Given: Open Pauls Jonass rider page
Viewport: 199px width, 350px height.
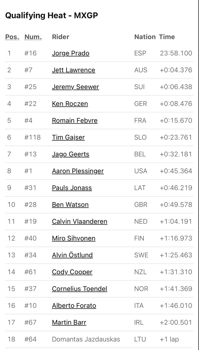Looking at the screenshot, I should pyautogui.click(x=72, y=188).
